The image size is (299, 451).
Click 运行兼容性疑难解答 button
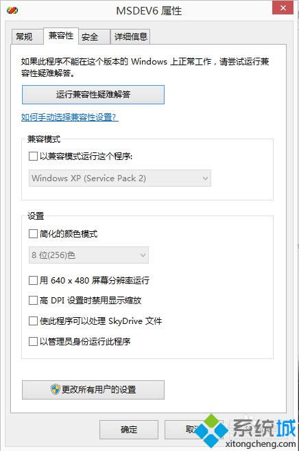(93, 94)
